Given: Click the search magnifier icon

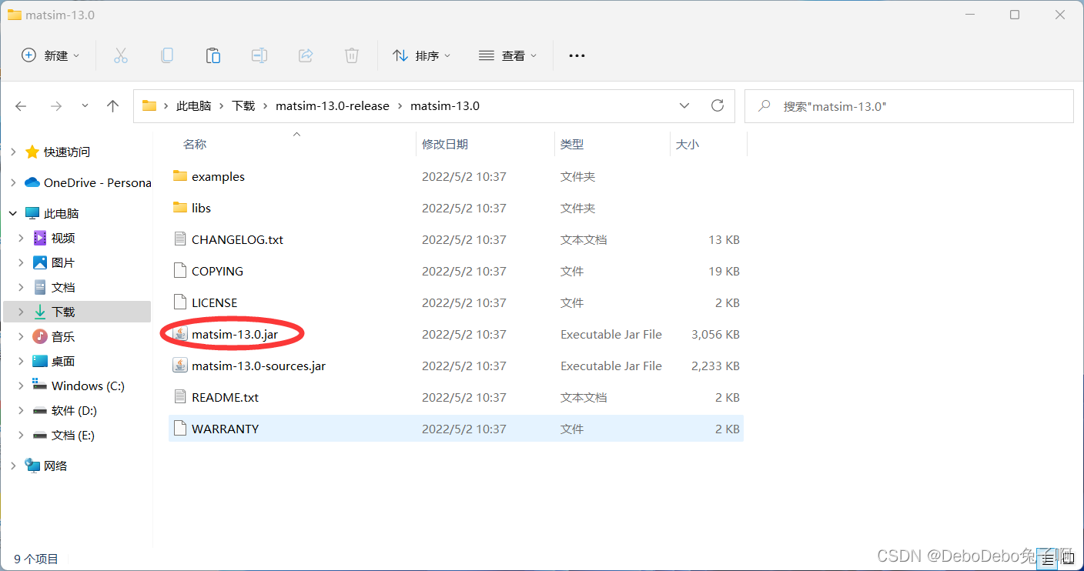Looking at the screenshot, I should (764, 106).
